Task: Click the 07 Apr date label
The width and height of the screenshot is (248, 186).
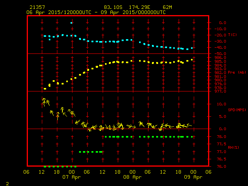Action: (x=71, y=177)
